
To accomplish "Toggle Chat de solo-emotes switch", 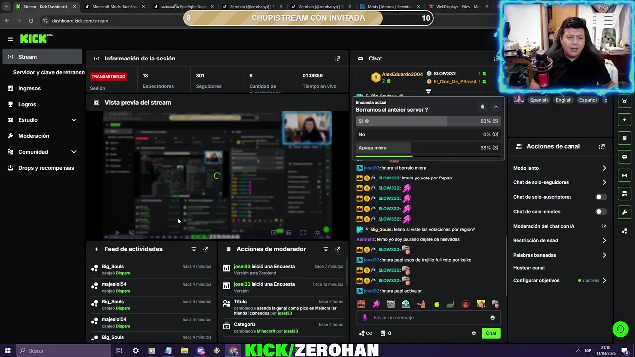I will (x=601, y=212).
